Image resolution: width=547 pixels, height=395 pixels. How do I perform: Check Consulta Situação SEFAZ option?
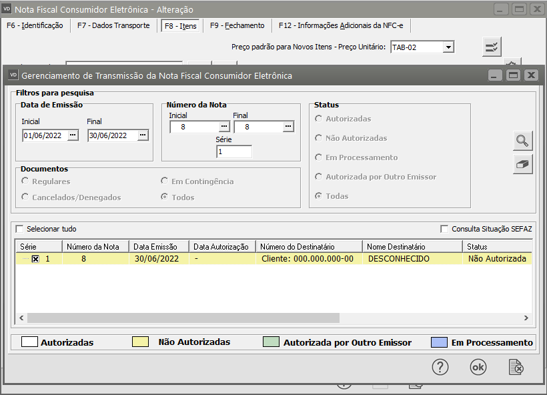pos(444,229)
